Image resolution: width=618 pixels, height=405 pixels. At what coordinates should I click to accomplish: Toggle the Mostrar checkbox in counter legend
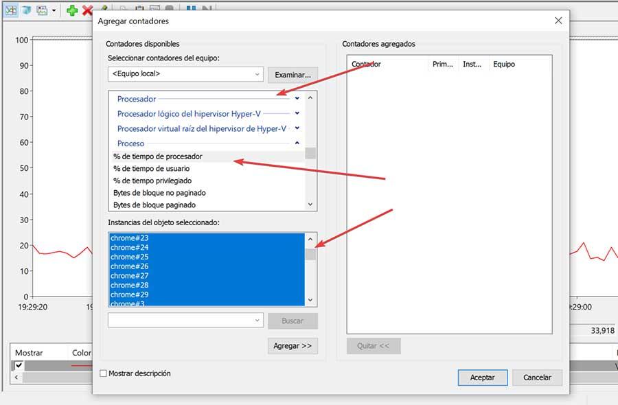[x=19, y=365]
